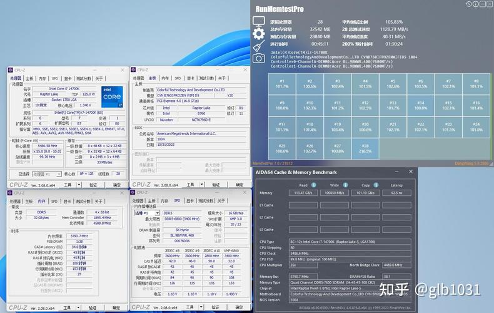Click 工具 button in CPU-Z mainboard window
The image size is (494, 313).
click(190, 185)
